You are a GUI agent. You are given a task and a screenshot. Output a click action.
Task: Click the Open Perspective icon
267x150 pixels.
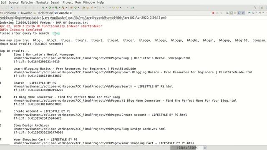262,7
